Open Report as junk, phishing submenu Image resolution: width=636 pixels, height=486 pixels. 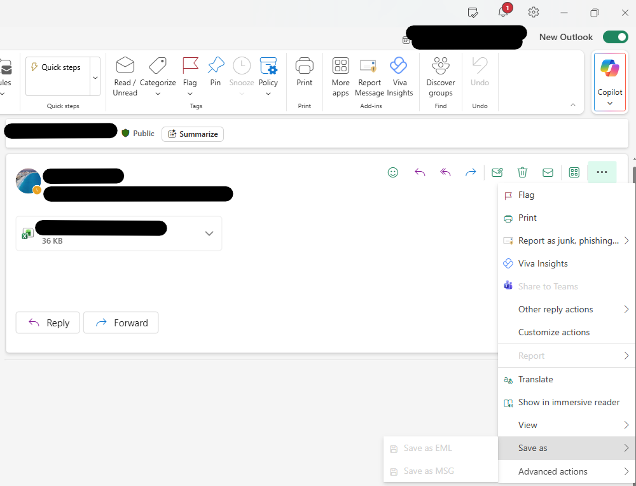point(567,240)
